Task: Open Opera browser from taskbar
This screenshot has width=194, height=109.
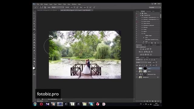Action: coord(41,104)
